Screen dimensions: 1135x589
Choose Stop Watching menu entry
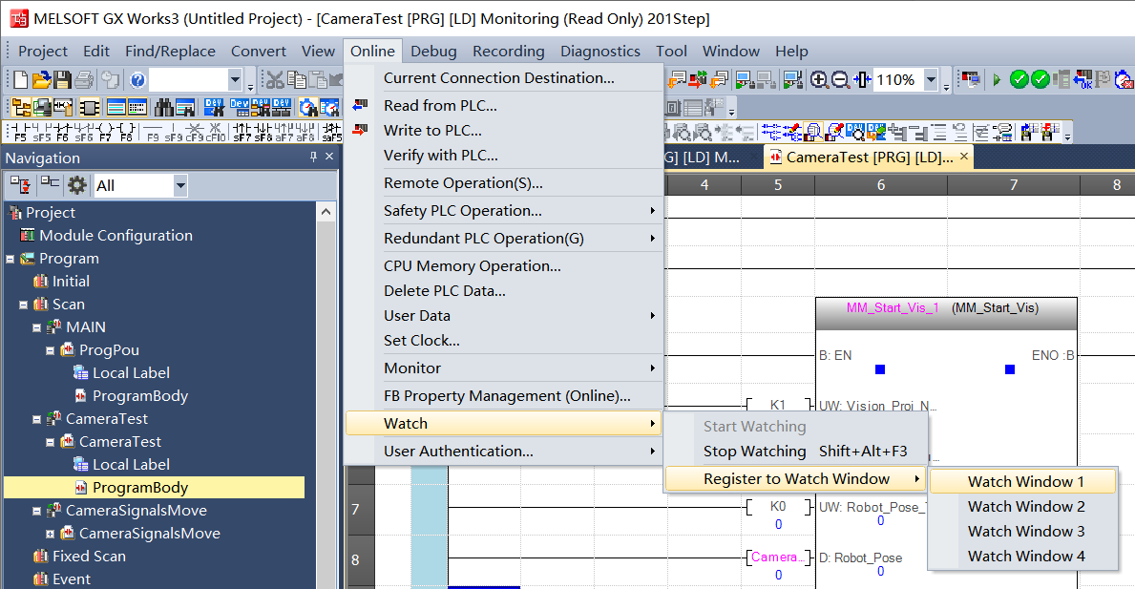(x=754, y=452)
